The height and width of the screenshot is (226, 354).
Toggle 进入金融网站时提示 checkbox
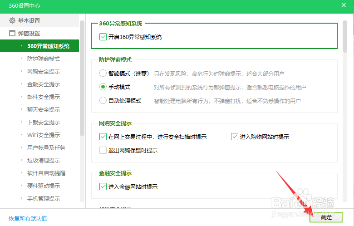[x=103, y=187]
